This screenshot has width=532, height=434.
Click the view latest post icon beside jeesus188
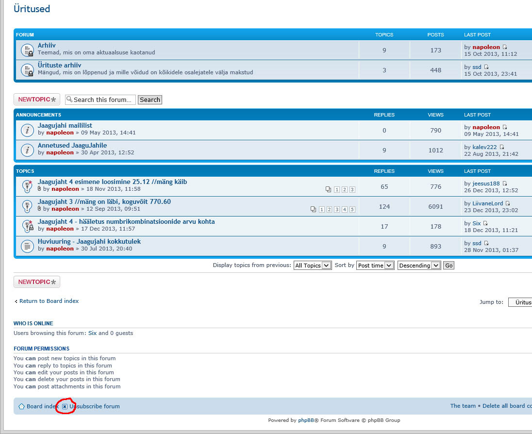pyautogui.click(x=505, y=184)
